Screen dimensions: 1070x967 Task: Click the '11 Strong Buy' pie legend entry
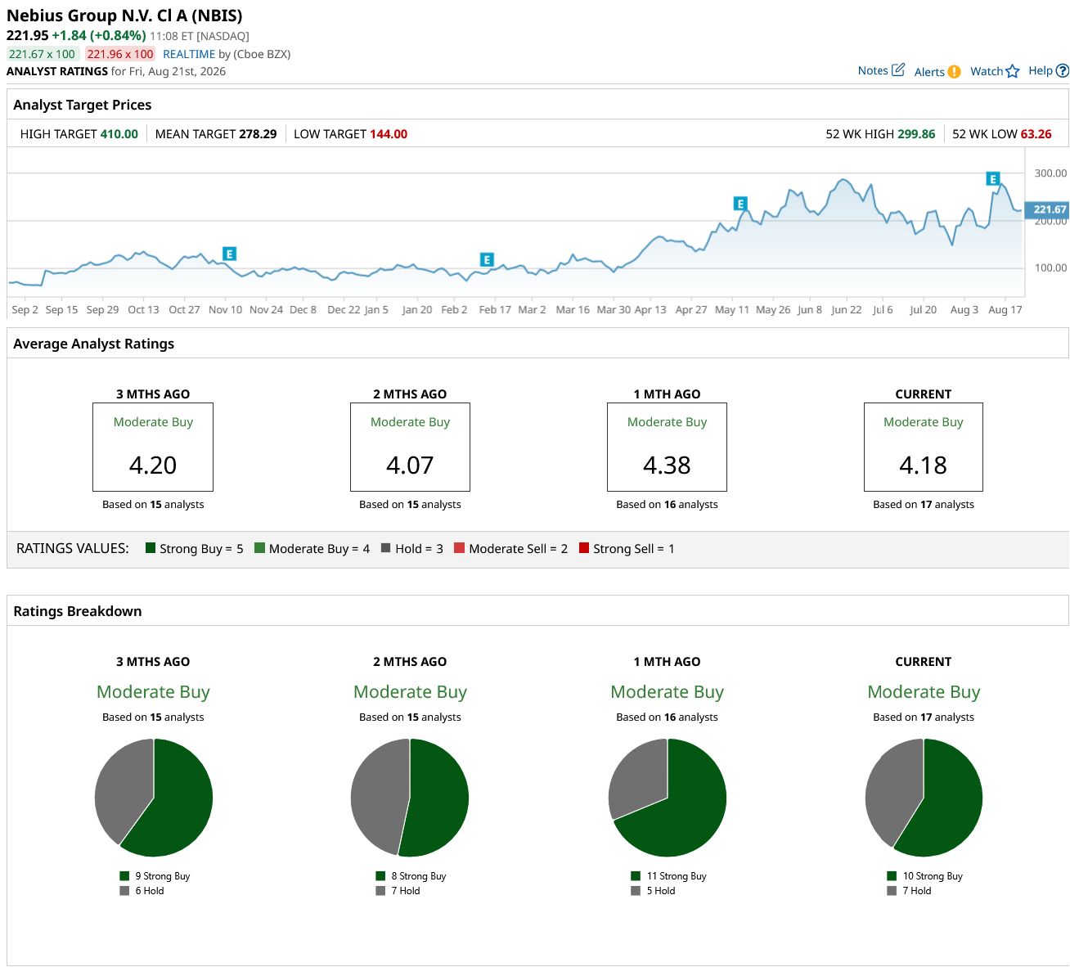[x=668, y=876]
